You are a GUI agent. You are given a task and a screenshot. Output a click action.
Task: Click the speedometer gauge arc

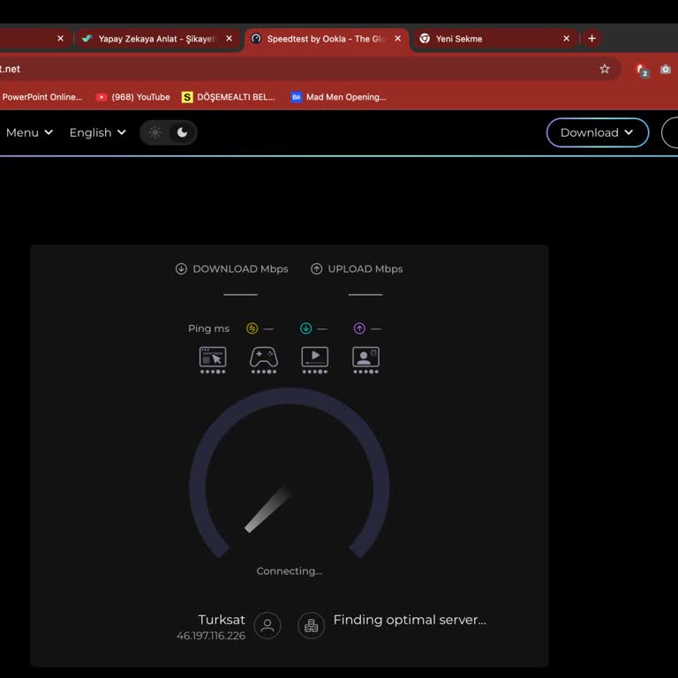click(x=289, y=395)
